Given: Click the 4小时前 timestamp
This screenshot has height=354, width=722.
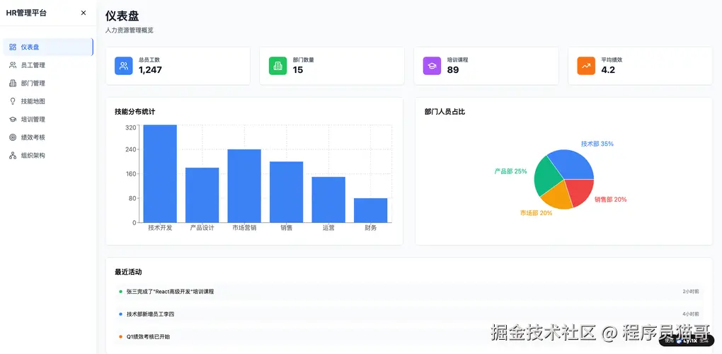Looking at the screenshot, I should coord(691,314).
